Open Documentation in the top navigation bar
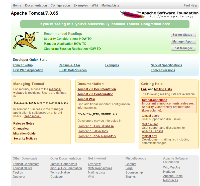 (36, 5)
